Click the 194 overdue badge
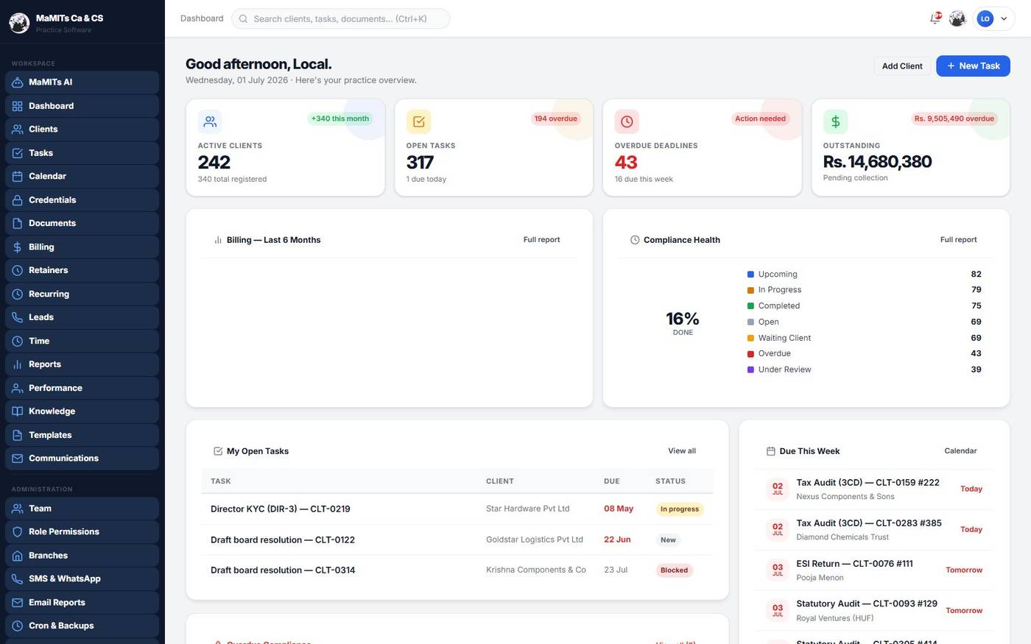This screenshot has height=644, width=1031. 556,118
